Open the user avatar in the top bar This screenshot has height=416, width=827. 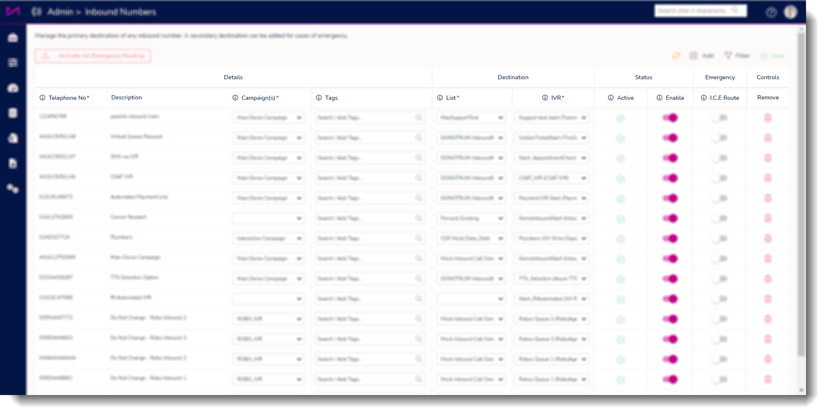point(790,12)
